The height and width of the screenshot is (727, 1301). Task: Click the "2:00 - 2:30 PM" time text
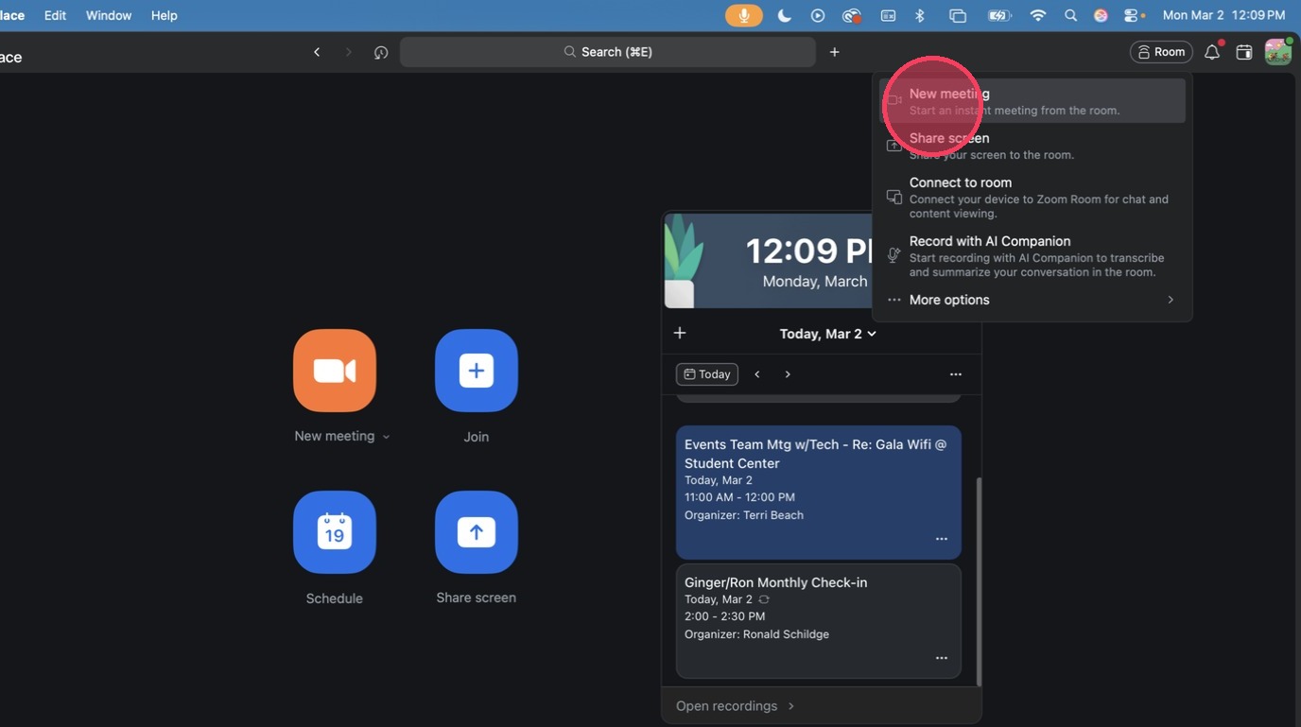click(724, 616)
